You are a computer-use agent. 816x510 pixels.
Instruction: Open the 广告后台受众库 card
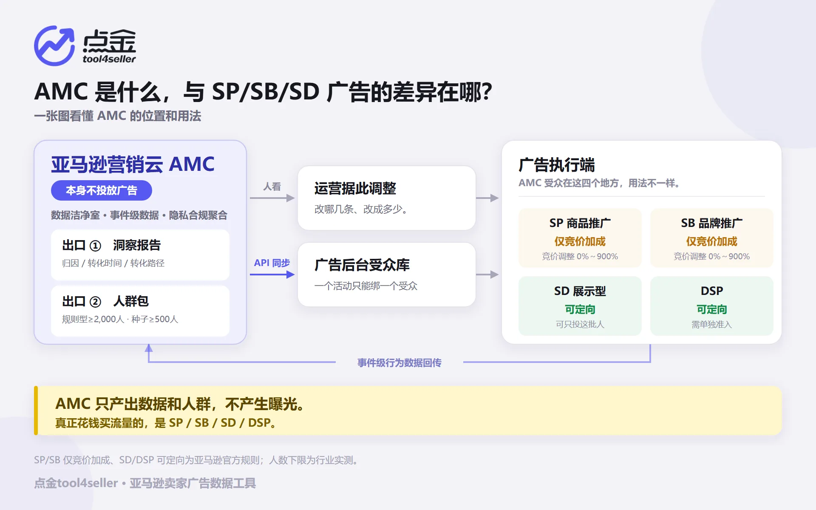pyautogui.click(x=387, y=275)
